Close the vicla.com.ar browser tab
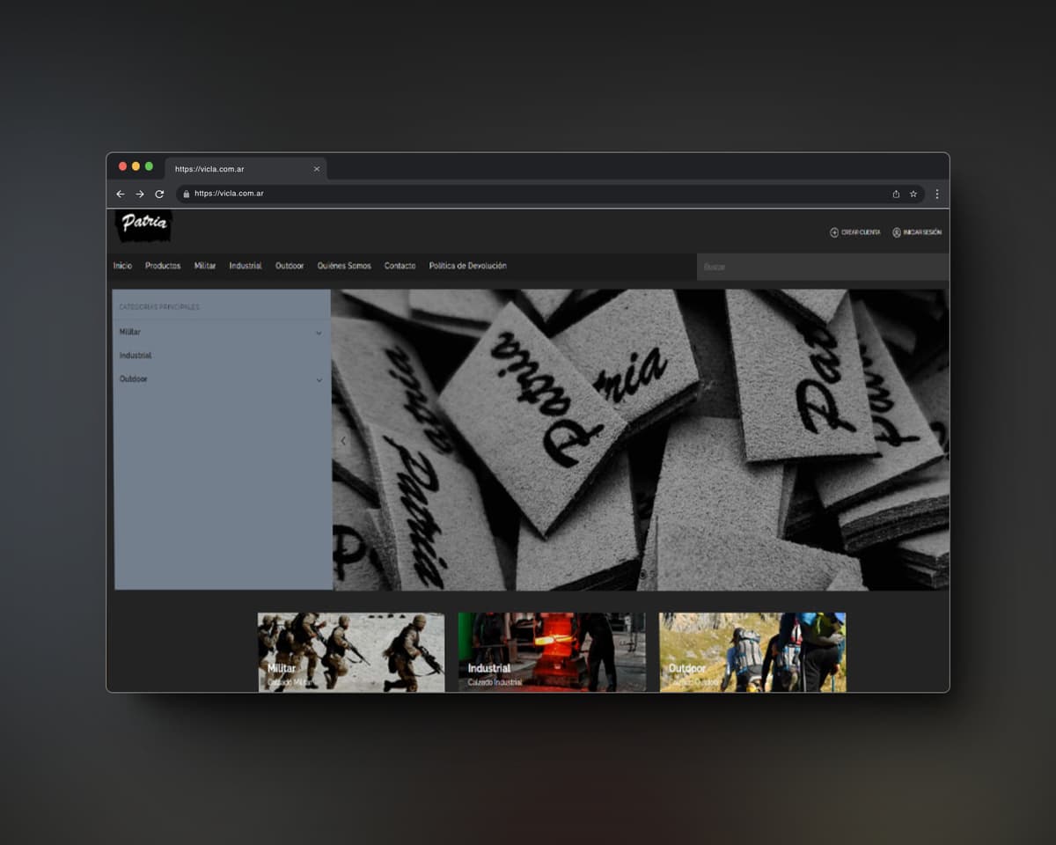Screen dimensions: 1056x845 (317, 169)
